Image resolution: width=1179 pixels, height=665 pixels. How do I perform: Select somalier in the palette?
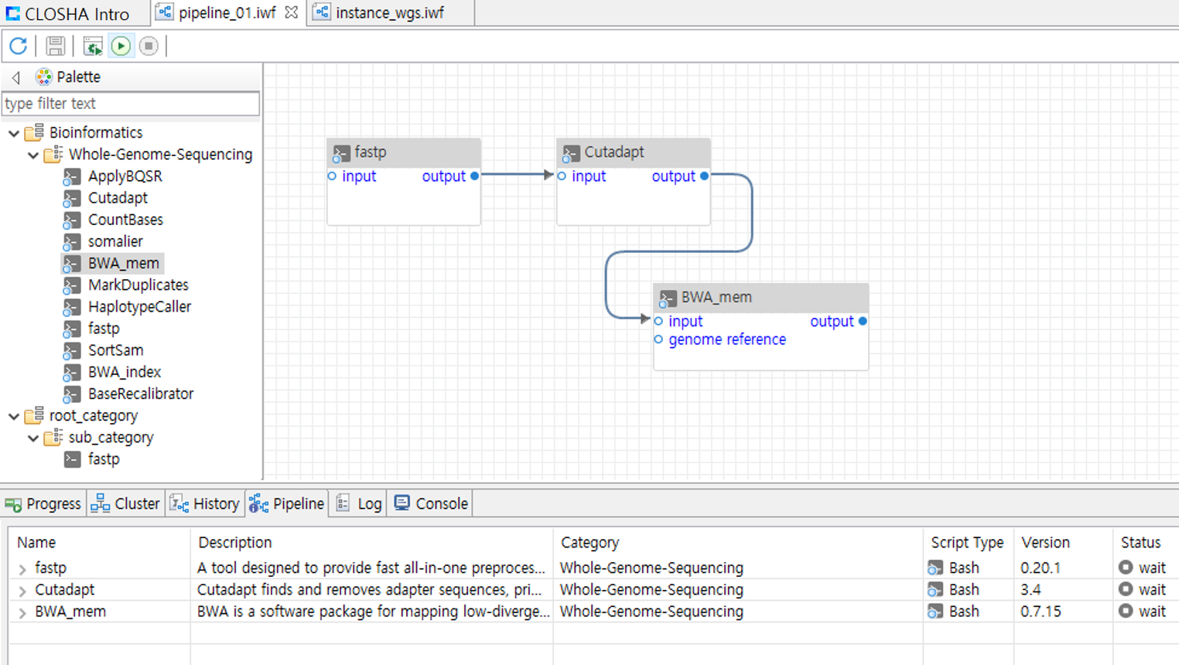coord(115,241)
